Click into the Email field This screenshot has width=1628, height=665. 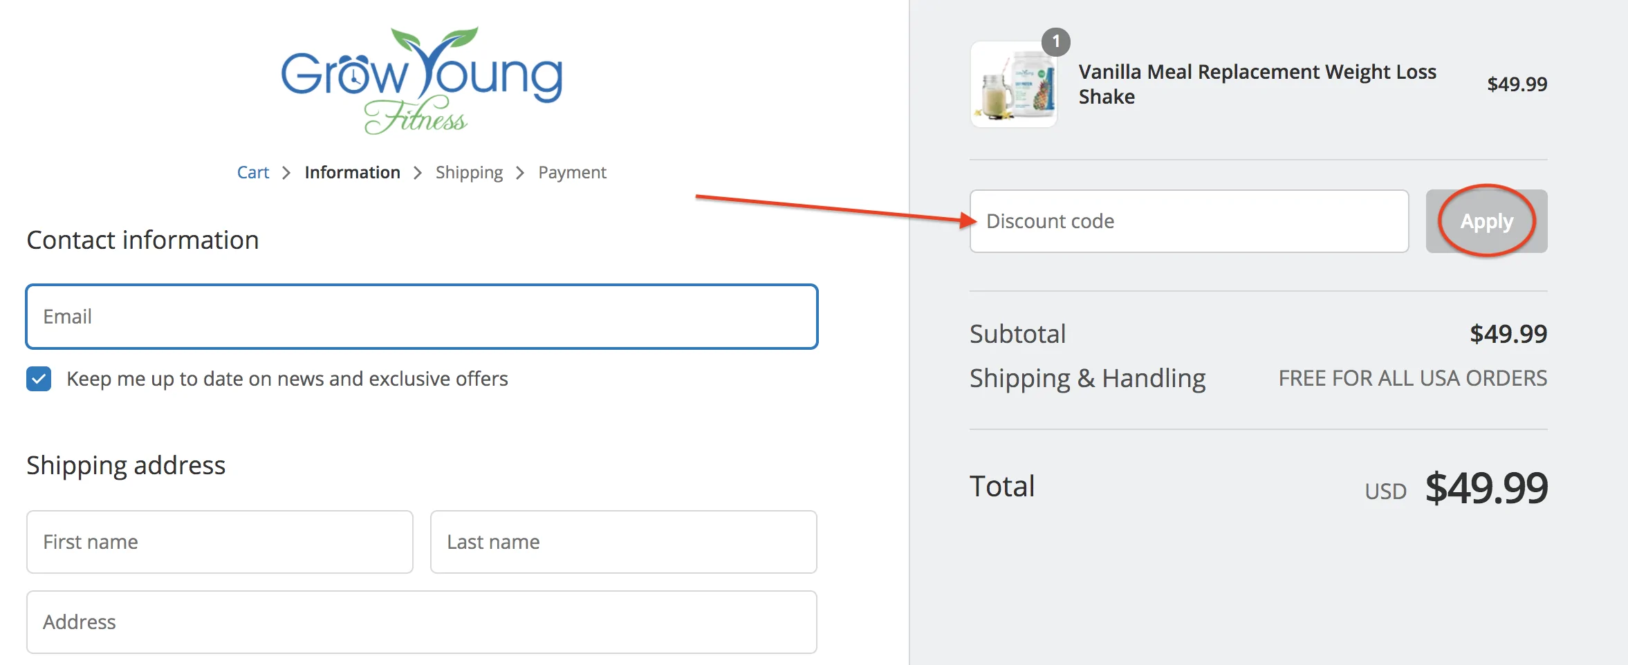coord(422,317)
